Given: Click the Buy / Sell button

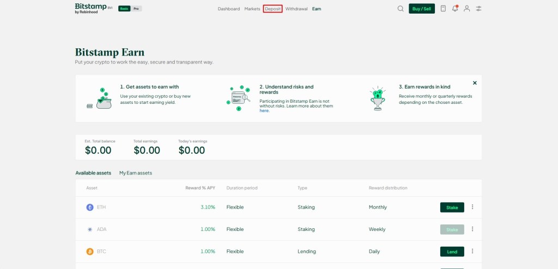Looking at the screenshot, I should (x=422, y=9).
